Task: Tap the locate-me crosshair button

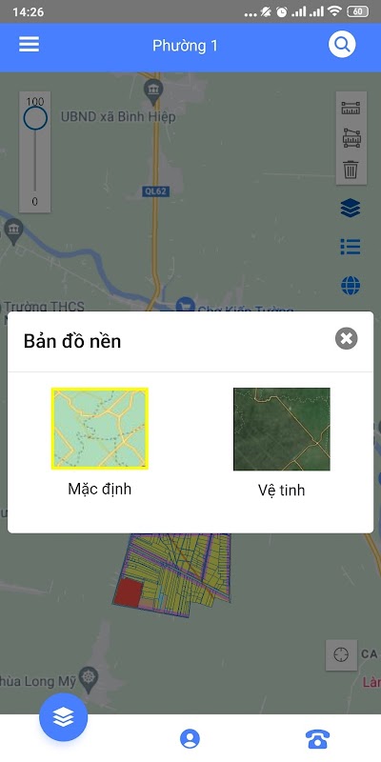Action: [341, 654]
